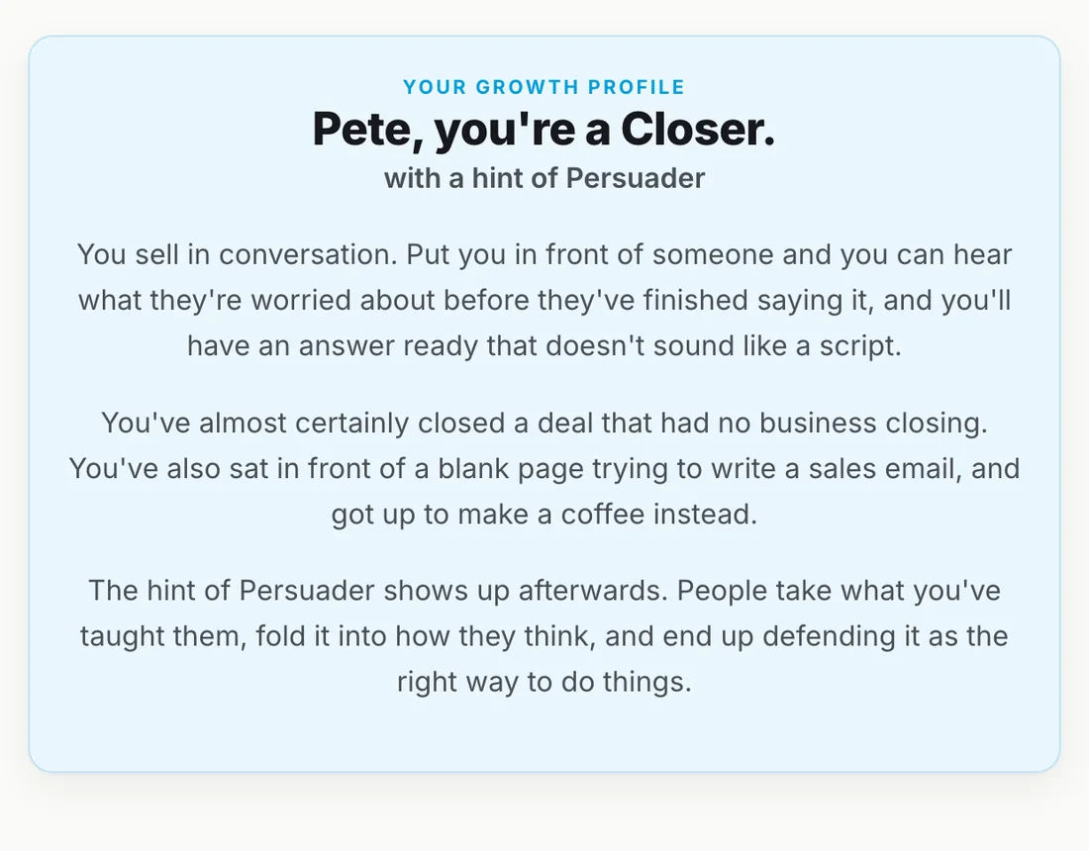Click the phrase "People take what you've"
Viewport: 1089px width, 851px height.
pos(839,591)
